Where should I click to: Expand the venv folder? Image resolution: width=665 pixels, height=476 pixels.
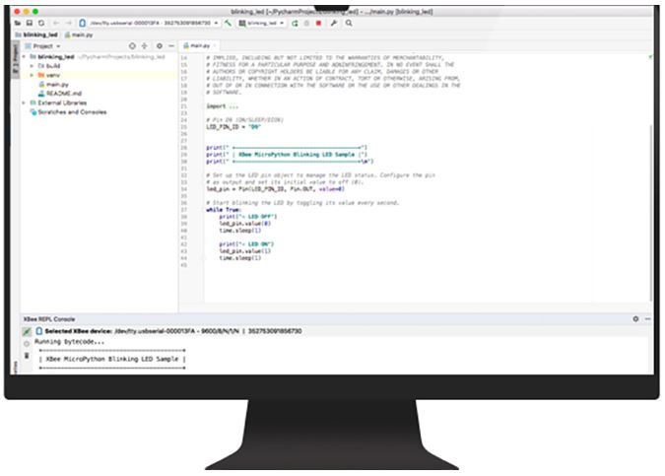click(32, 75)
